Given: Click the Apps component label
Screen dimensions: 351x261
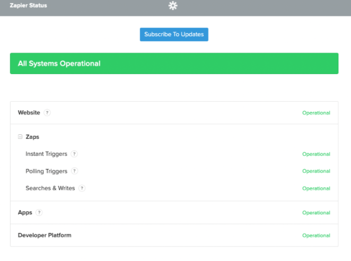Looking at the screenshot, I should (x=25, y=212).
